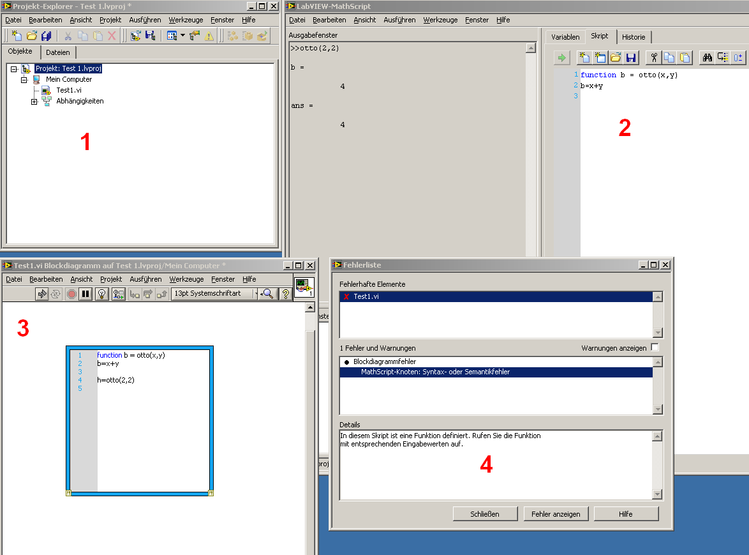749x555 pixels.
Task: Switch to the Variablen tab in MathScript
Action: [x=565, y=37]
